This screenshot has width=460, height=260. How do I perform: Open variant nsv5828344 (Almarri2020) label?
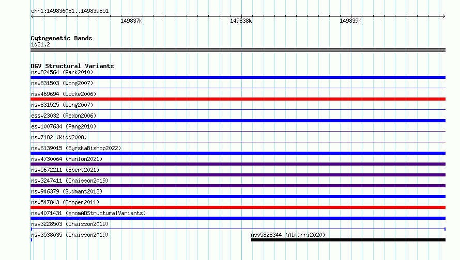click(288, 235)
